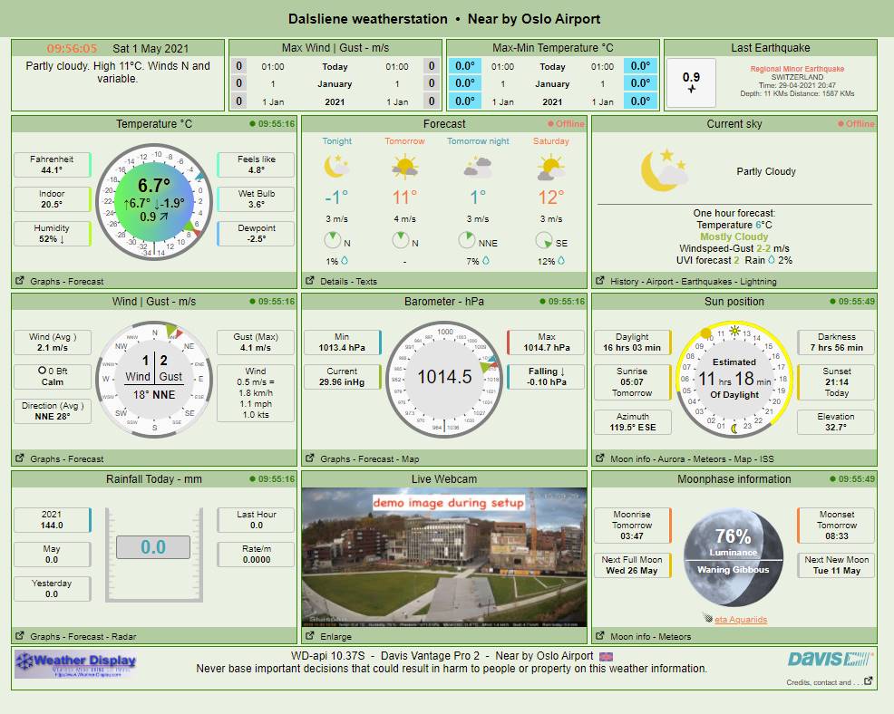Click the Tonight N wind direction icon

333,240
